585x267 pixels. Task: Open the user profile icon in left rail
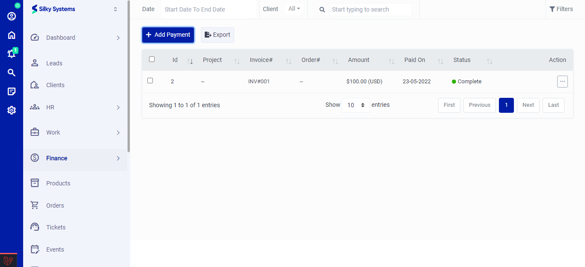click(x=12, y=16)
